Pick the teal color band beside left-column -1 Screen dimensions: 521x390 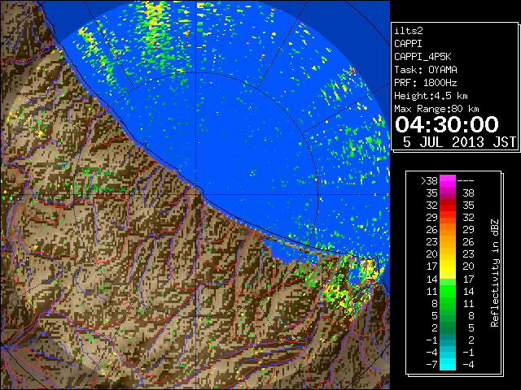(448, 340)
